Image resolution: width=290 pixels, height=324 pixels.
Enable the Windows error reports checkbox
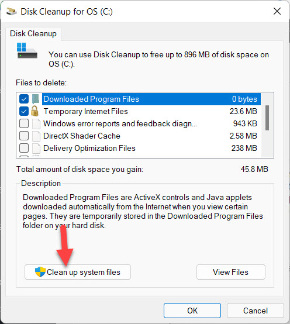24,123
